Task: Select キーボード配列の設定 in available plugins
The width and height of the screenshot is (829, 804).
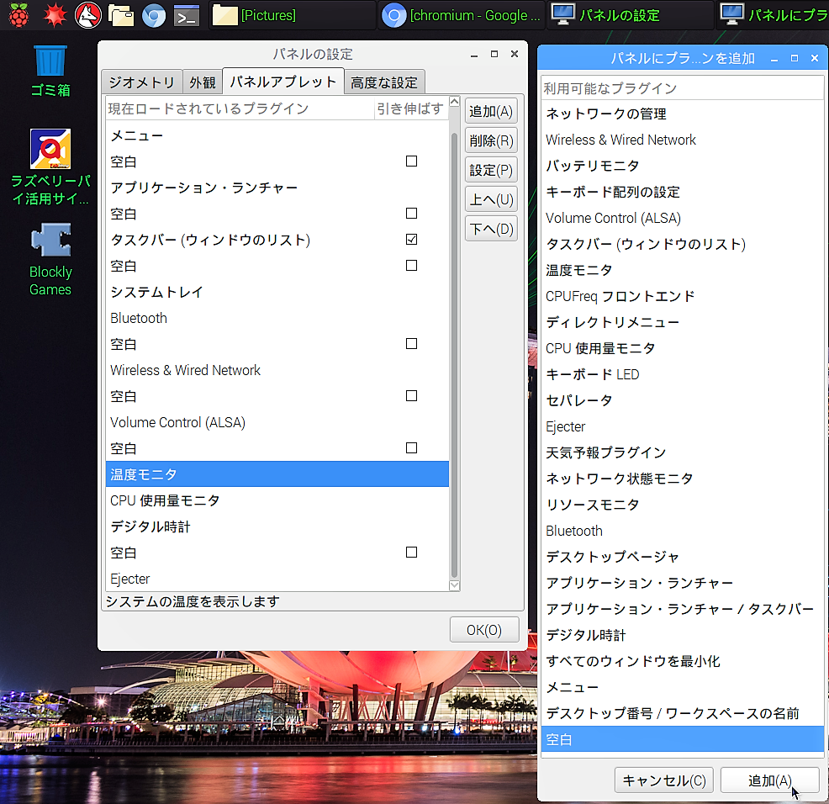Action: click(683, 192)
